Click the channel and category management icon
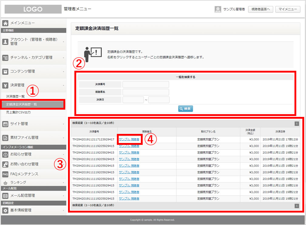 [5, 58]
